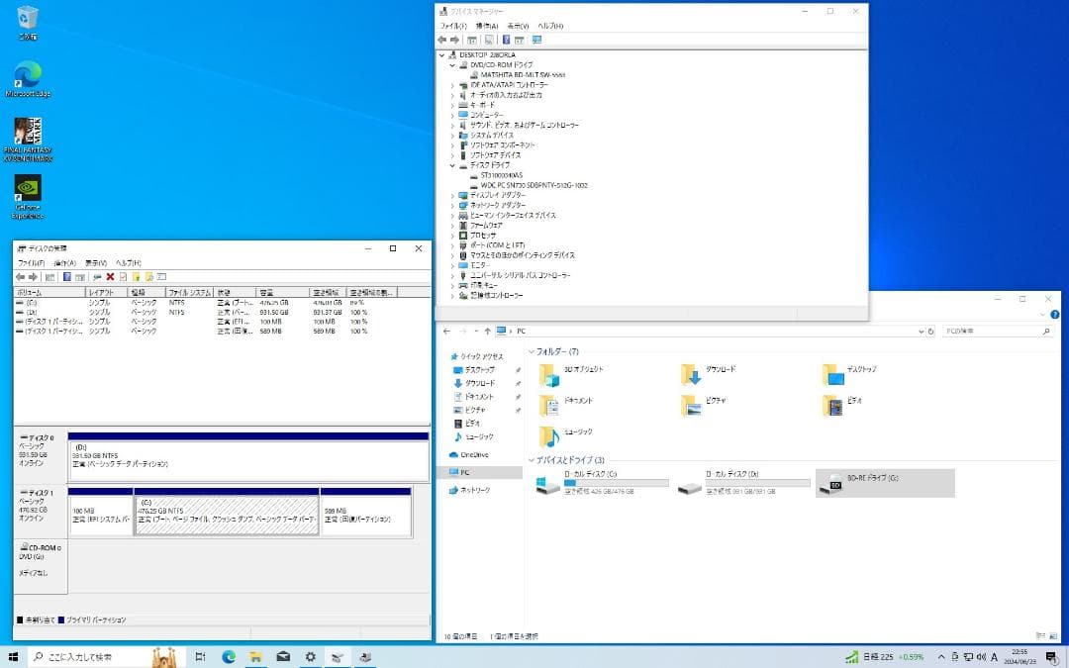The image size is (1069, 668).
Task: Expand the プロセッサ tree node
Action: click(452, 236)
